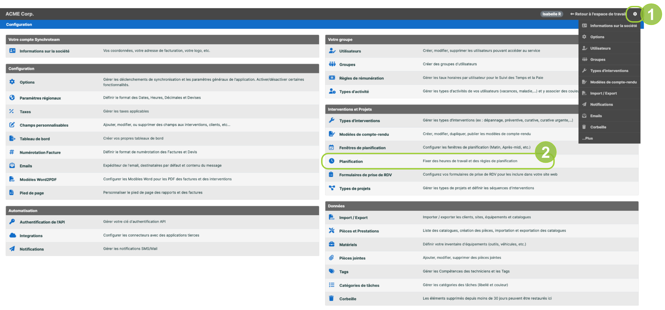Click the Tableau de bord icon
665x310 pixels.
click(x=12, y=138)
